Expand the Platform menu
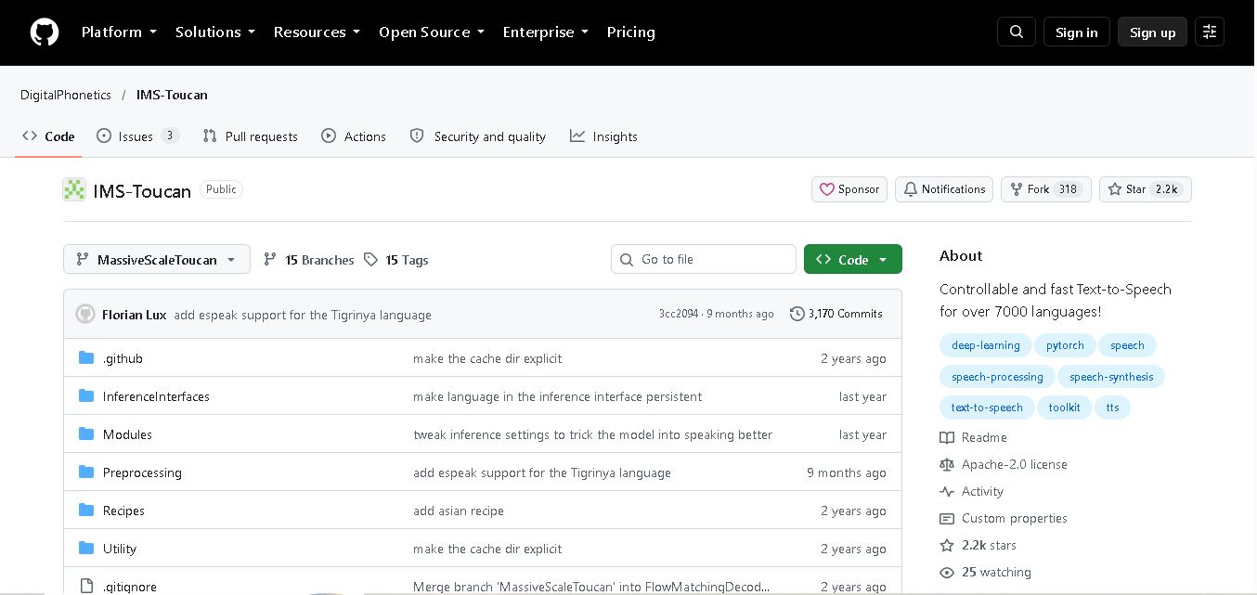The width and height of the screenshot is (1257, 595). pyautogui.click(x=119, y=32)
